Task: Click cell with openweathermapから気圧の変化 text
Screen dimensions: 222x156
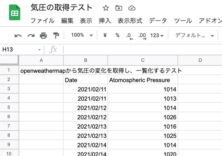Action: coord(41,70)
